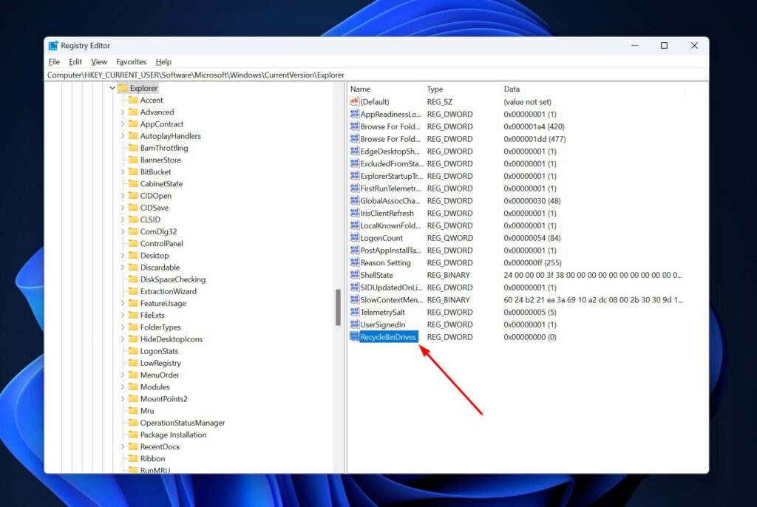Click the string value icon beside (Default)

(354, 101)
